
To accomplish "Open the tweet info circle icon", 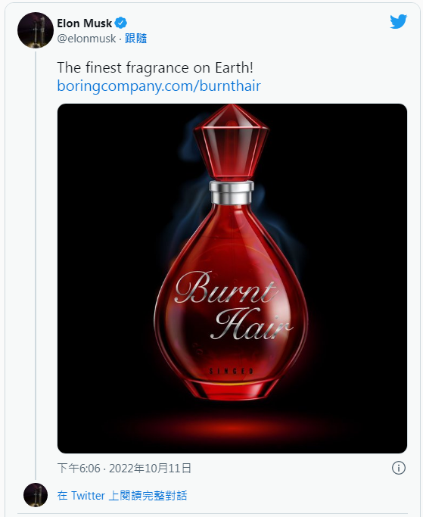I will [x=399, y=468].
